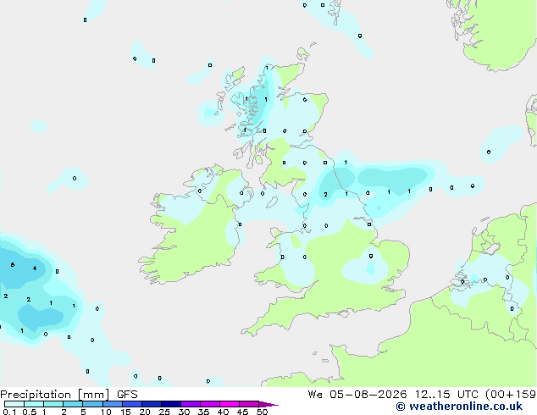Select the 25–30 mm navy legend swatch

171,404
